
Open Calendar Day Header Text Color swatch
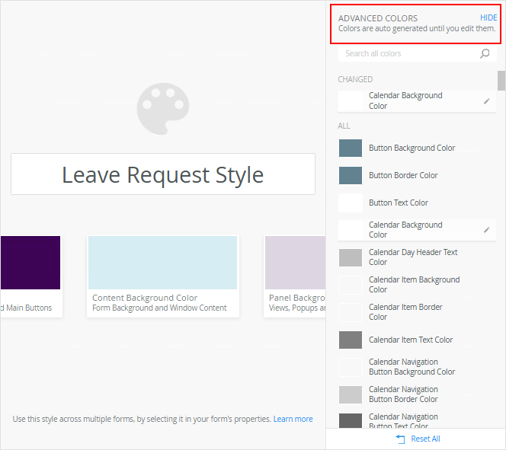(x=351, y=257)
